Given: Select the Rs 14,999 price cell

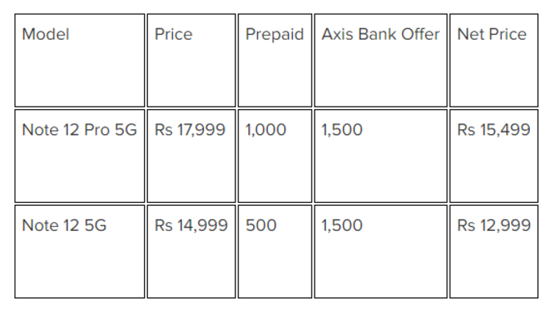Looking at the screenshot, I should coord(191,251).
